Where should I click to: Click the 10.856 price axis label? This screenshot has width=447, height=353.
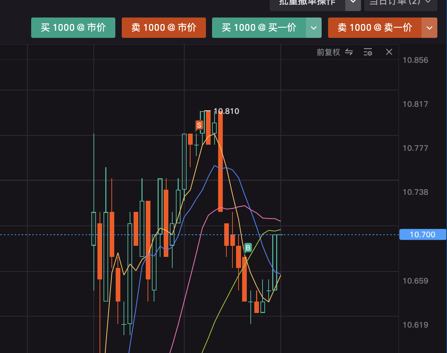click(x=415, y=60)
